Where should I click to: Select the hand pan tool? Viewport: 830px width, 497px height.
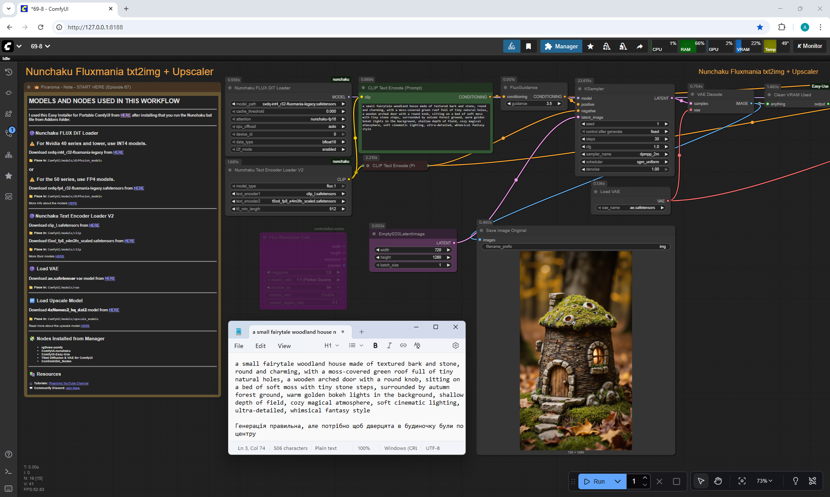point(718,481)
